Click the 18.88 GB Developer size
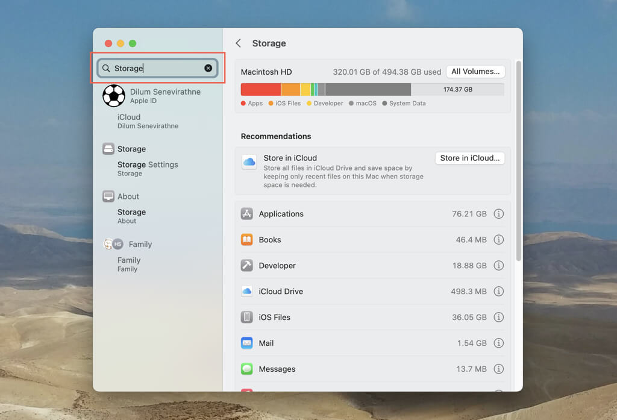617x420 pixels. (469, 266)
